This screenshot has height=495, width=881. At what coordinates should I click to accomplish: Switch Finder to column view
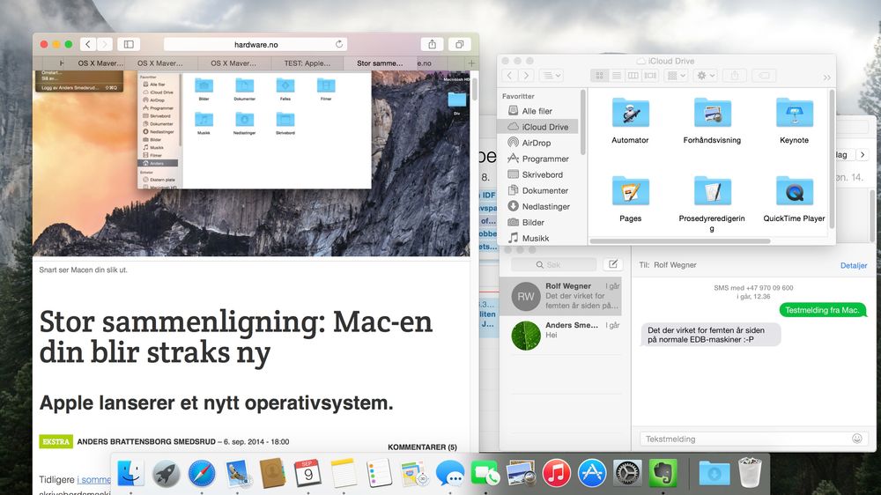click(x=633, y=75)
